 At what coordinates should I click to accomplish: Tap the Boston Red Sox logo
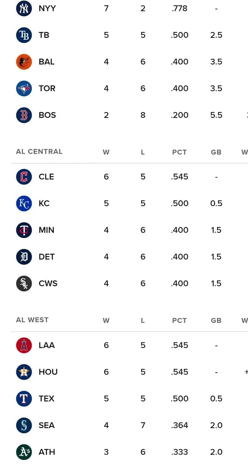[24, 115]
